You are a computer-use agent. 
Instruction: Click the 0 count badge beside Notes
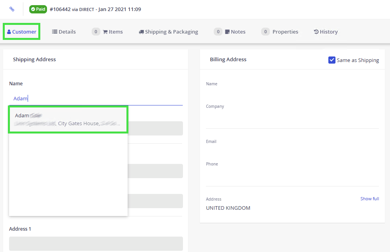[218, 32]
